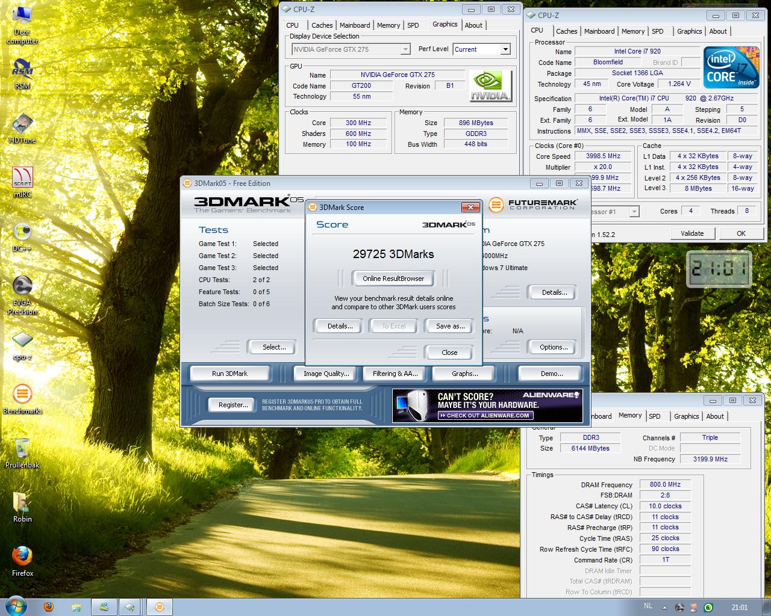
Task: Open Deze computer desktop icon
Action: click(22, 24)
